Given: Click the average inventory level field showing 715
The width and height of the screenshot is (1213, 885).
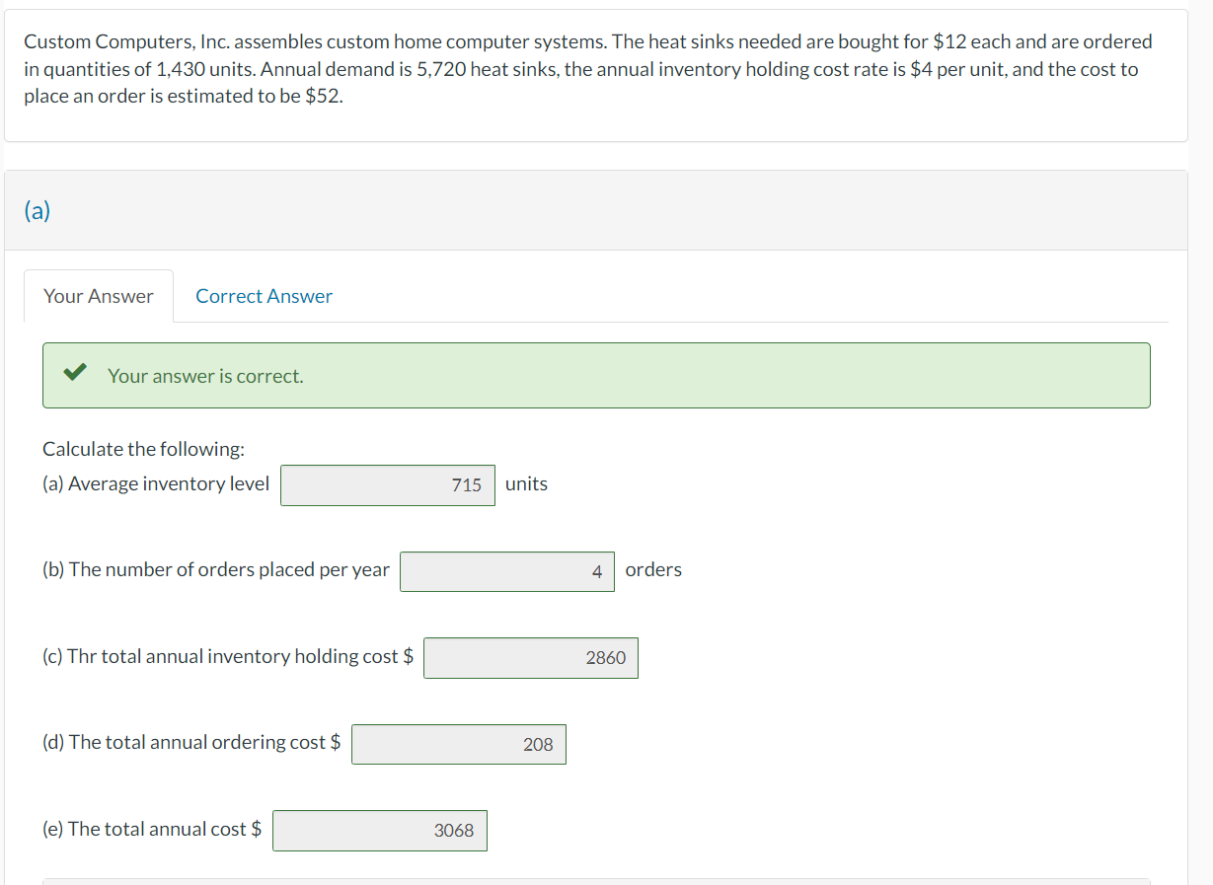Looking at the screenshot, I should point(388,485).
